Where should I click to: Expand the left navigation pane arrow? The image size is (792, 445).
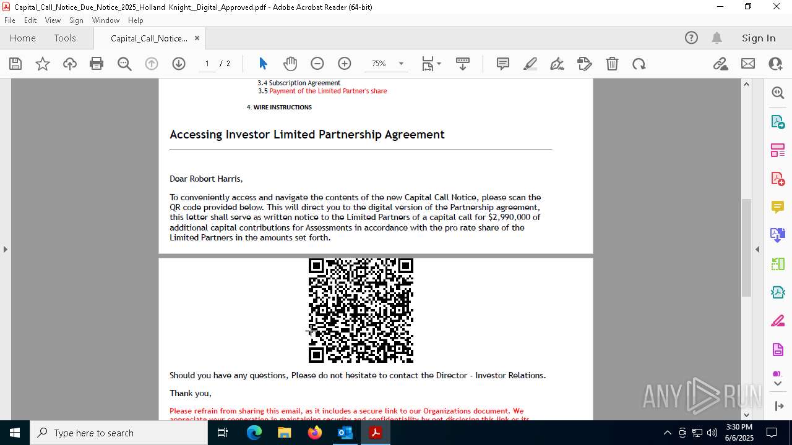5,249
